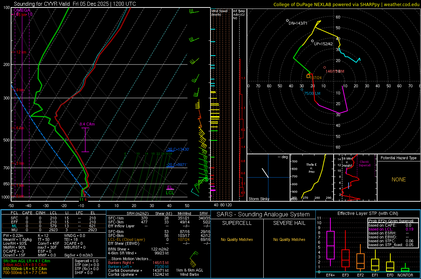This screenshot has height=279, width=421.
Task: Click the Theta-E v. Pres inset label
Action: tap(311, 168)
